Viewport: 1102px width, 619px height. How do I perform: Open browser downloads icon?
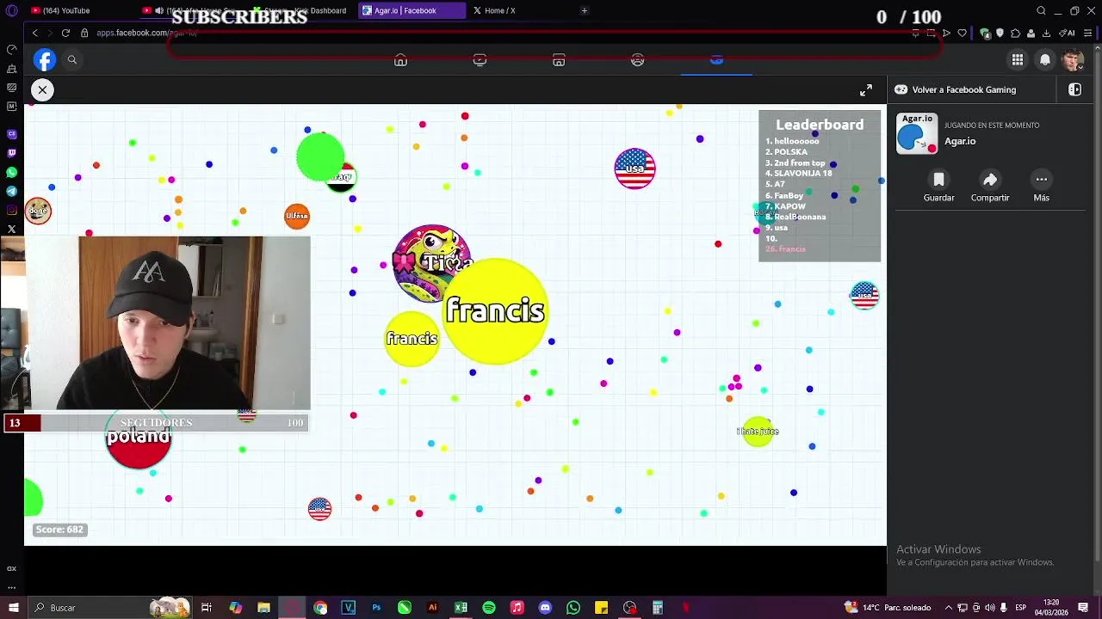(x=1046, y=33)
